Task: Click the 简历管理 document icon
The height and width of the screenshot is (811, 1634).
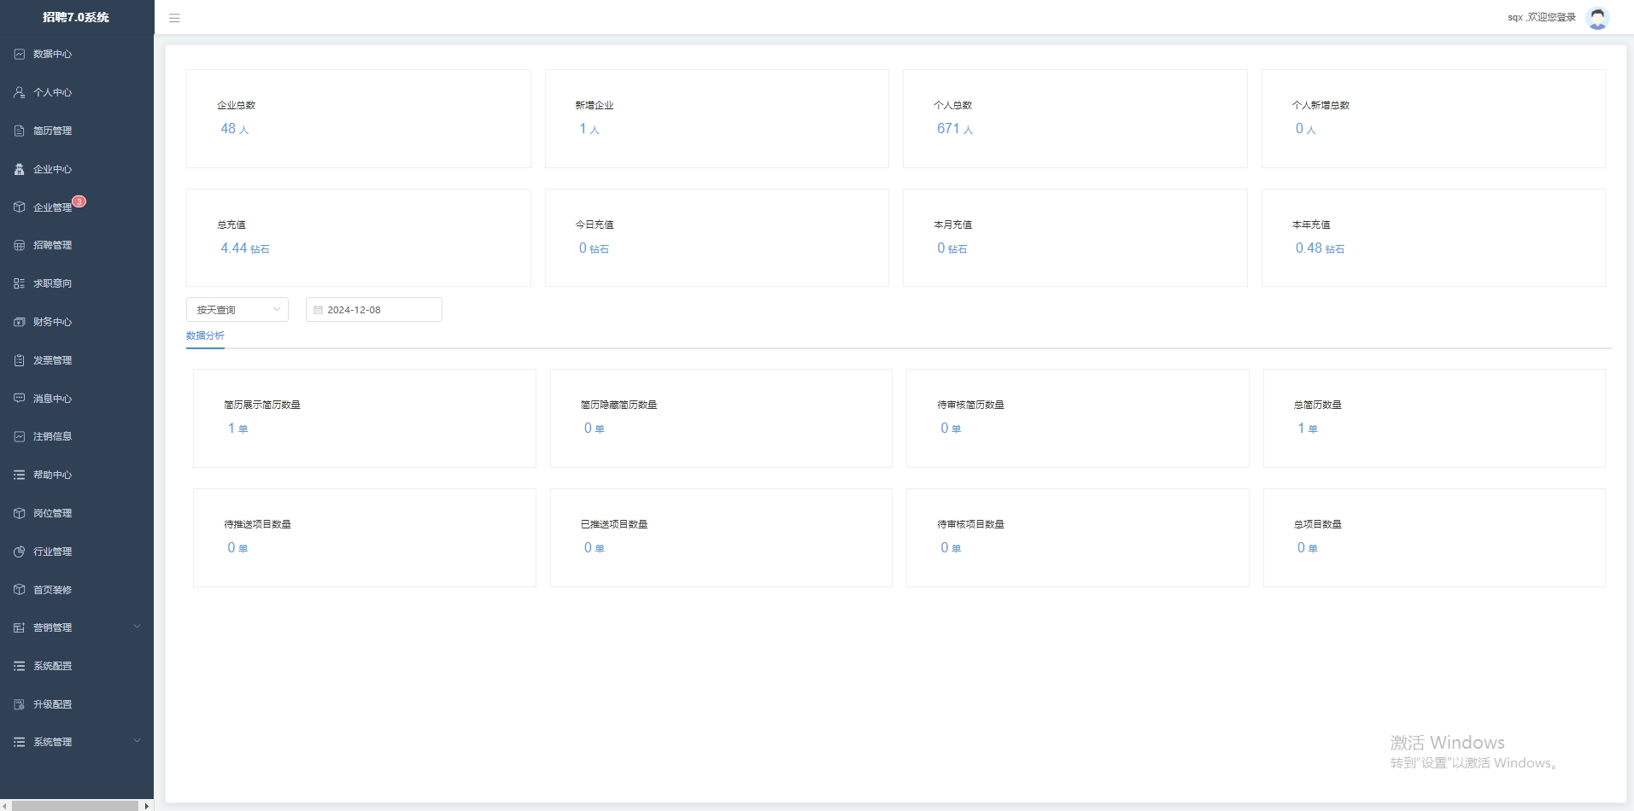Action: (x=19, y=131)
